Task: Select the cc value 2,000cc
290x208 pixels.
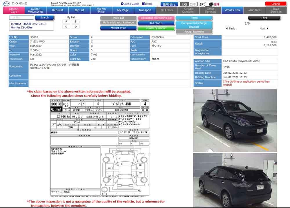Action: click(x=35, y=50)
